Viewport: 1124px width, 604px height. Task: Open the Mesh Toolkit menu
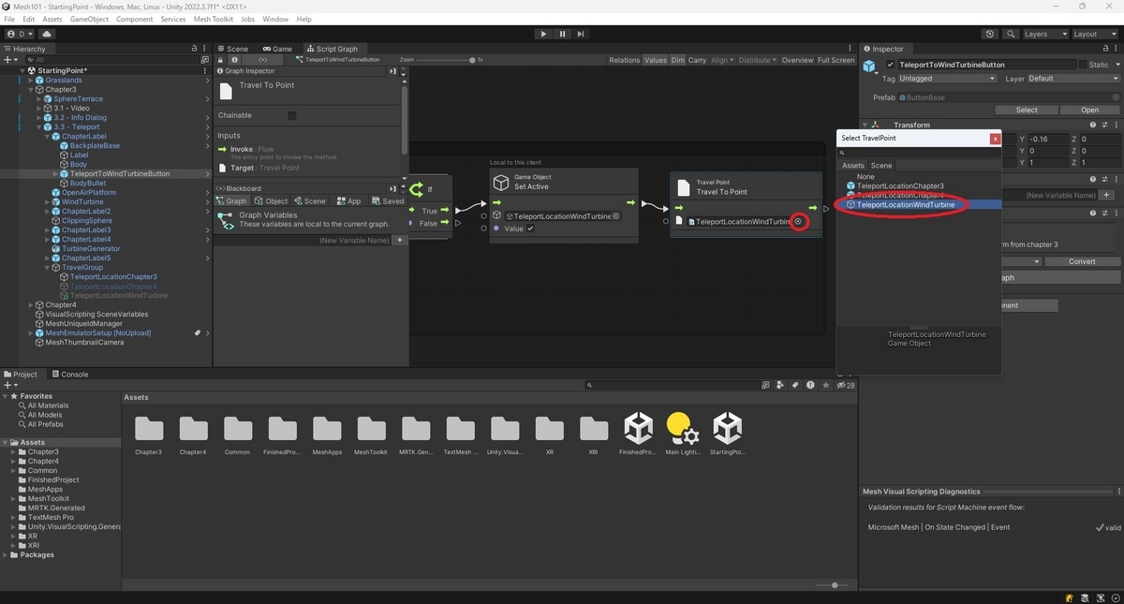point(213,19)
